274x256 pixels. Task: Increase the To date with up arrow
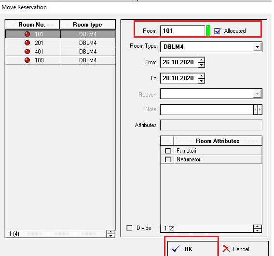click(x=201, y=76)
